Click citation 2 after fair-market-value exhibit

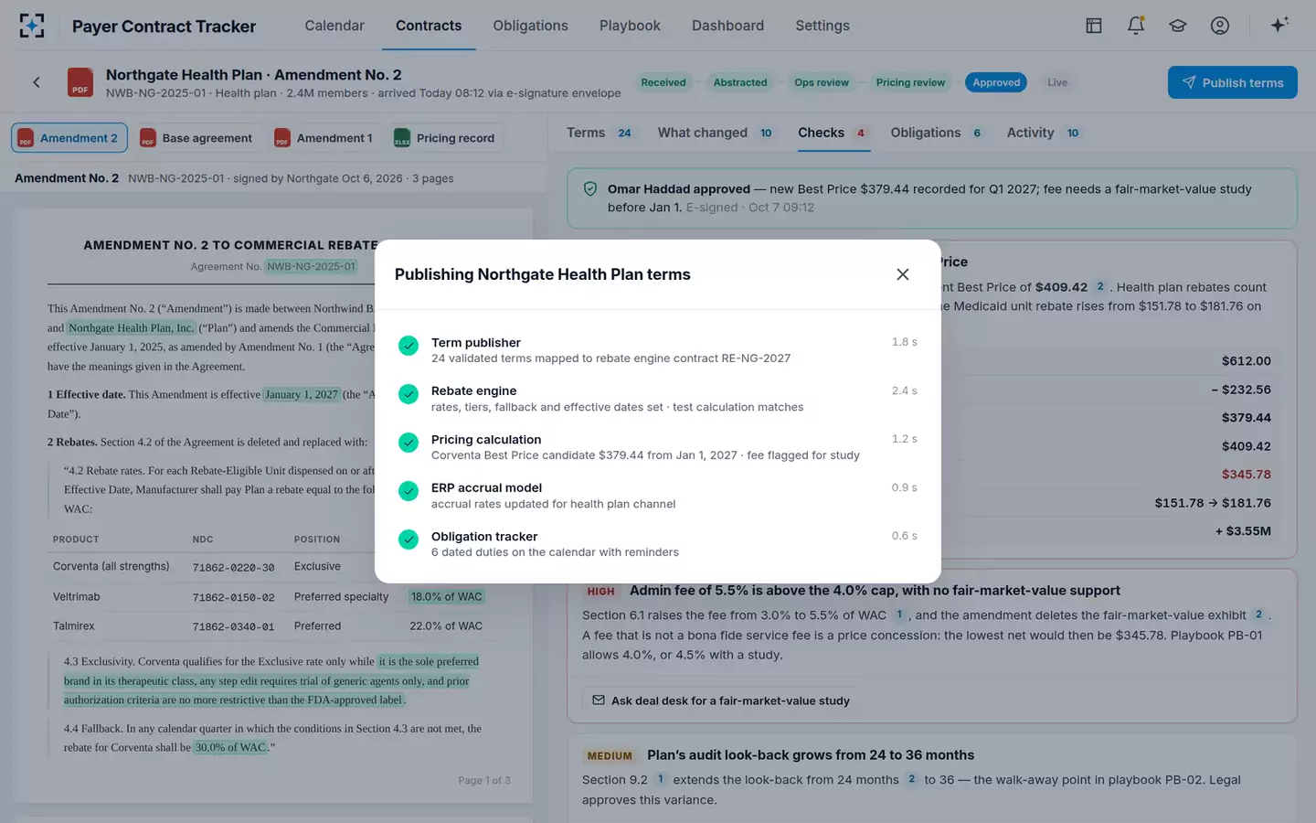[x=1258, y=615]
